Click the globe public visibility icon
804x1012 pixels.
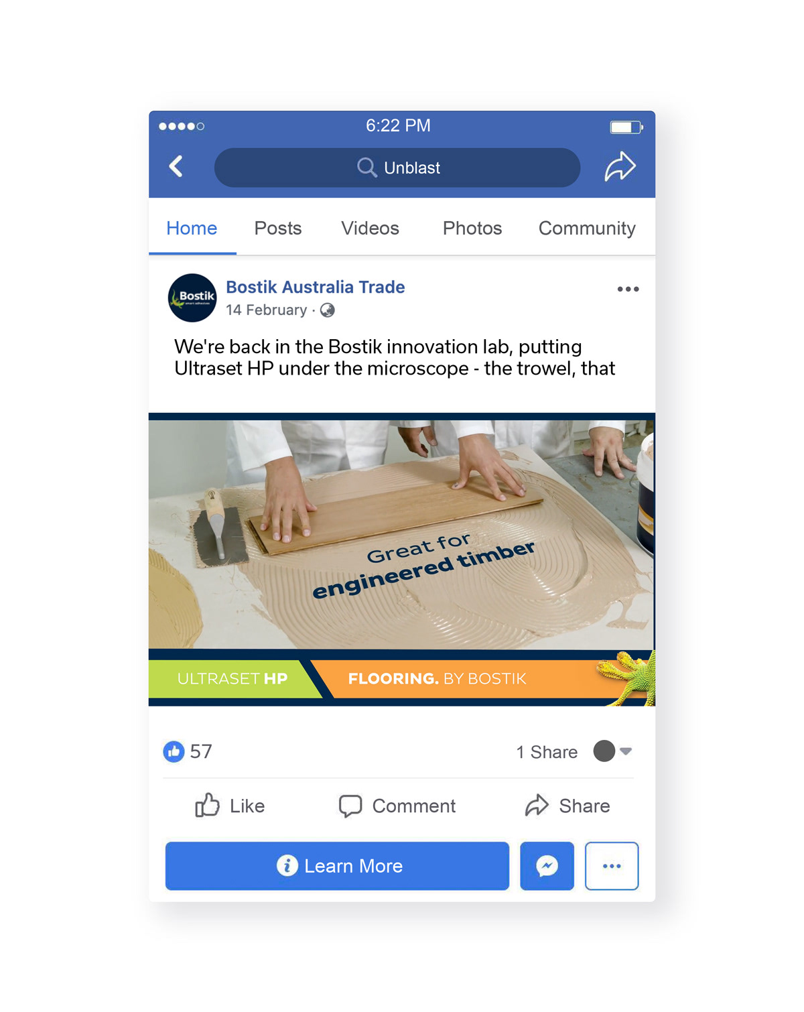point(327,310)
